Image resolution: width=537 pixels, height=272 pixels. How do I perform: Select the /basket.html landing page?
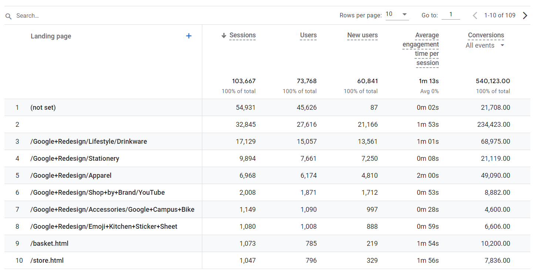[x=50, y=244]
